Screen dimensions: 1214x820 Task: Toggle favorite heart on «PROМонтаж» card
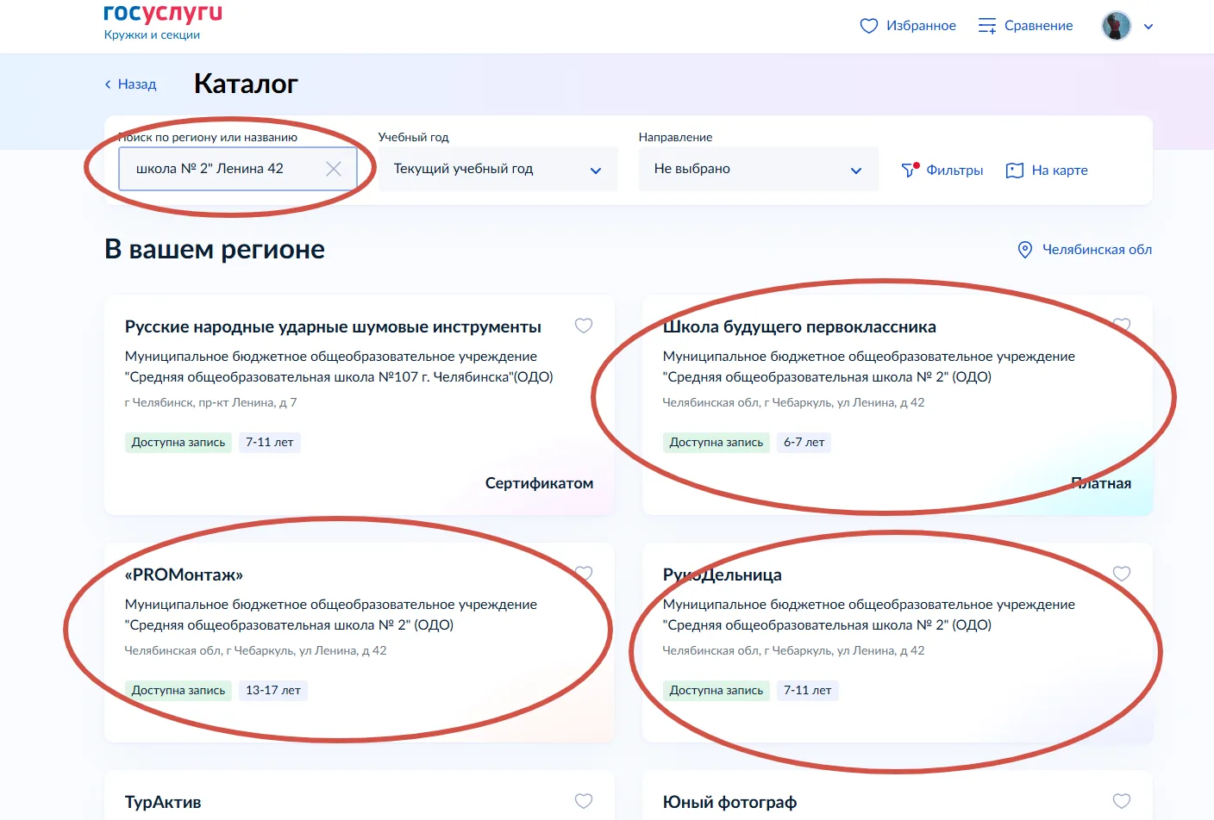click(584, 574)
